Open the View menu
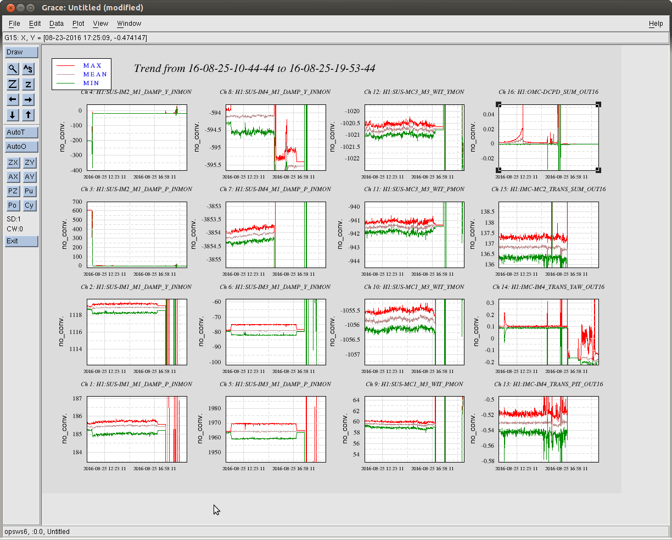Screen dimensions: 672x540 [x=100, y=24]
